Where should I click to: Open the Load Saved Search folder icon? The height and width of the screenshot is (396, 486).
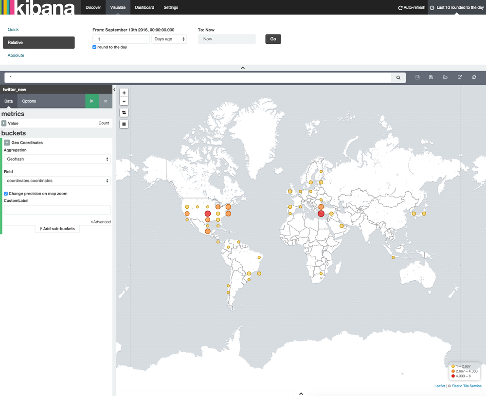[x=445, y=77]
